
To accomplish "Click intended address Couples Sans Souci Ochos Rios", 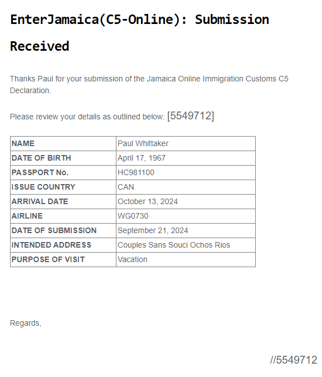I will (174, 245).
